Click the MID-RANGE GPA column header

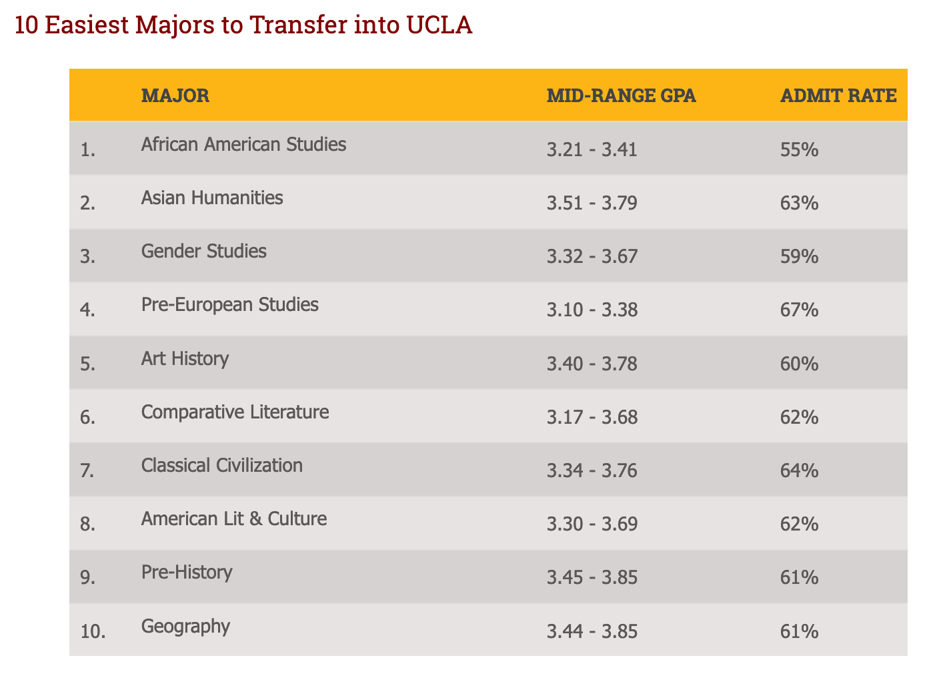621,95
